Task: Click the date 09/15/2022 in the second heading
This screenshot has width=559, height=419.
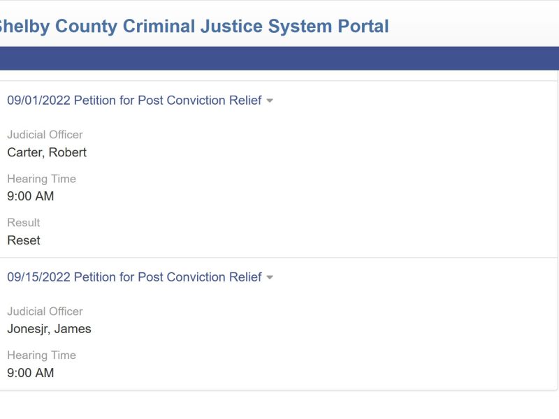Action: click(x=38, y=277)
